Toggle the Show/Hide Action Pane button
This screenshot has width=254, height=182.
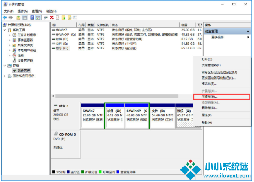pos(38,18)
